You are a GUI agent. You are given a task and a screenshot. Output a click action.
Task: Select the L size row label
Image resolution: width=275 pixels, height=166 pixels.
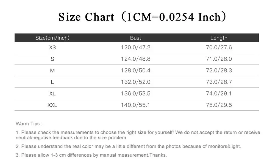(52, 82)
